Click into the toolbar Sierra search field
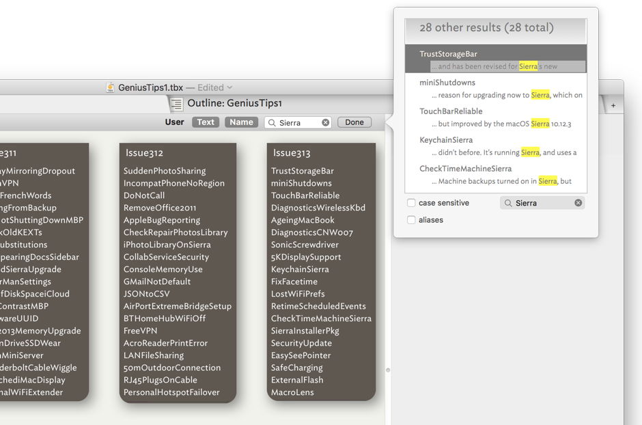 point(298,123)
